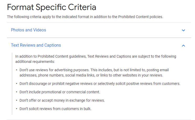This screenshot has height=120, width=195.
Task: Click the bullet dot before "Don't use reviews"
Action: (x=17, y=70)
